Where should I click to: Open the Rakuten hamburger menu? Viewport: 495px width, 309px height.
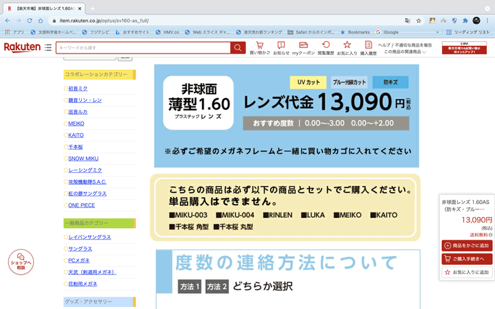48,47
